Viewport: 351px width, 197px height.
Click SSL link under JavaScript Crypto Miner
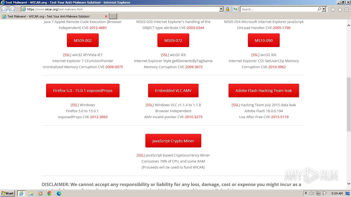pyautogui.click(x=141, y=155)
